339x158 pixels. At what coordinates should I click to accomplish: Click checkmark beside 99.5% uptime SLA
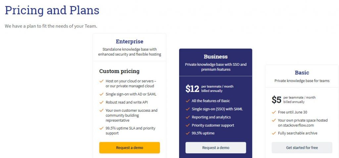coord(101,128)
